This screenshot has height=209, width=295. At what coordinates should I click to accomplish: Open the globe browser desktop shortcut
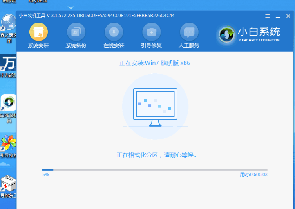coord(9,22)
